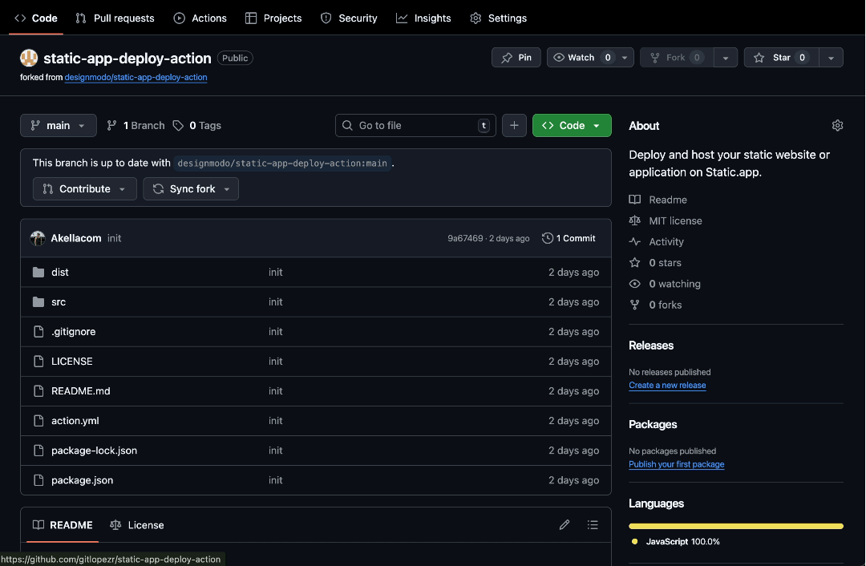
Task: Click the repository owner avatar
Action: pyautogui.click(x=29, y=58)
